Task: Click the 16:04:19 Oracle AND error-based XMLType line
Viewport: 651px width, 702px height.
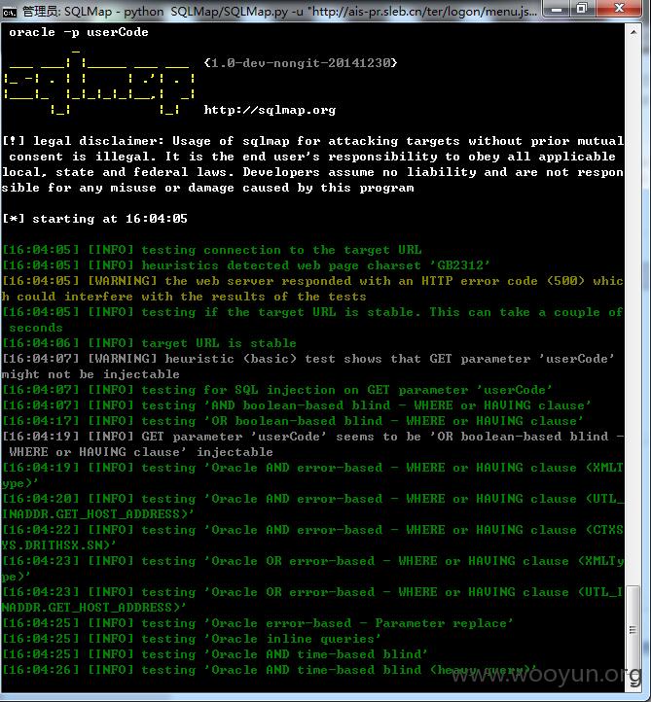Action: (312, 475)
